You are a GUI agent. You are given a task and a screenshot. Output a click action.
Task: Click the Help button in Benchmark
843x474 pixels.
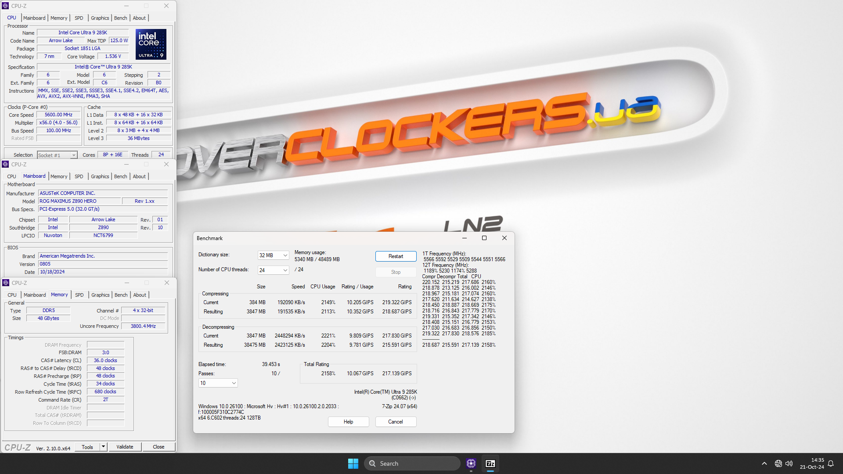coord(348,422)
